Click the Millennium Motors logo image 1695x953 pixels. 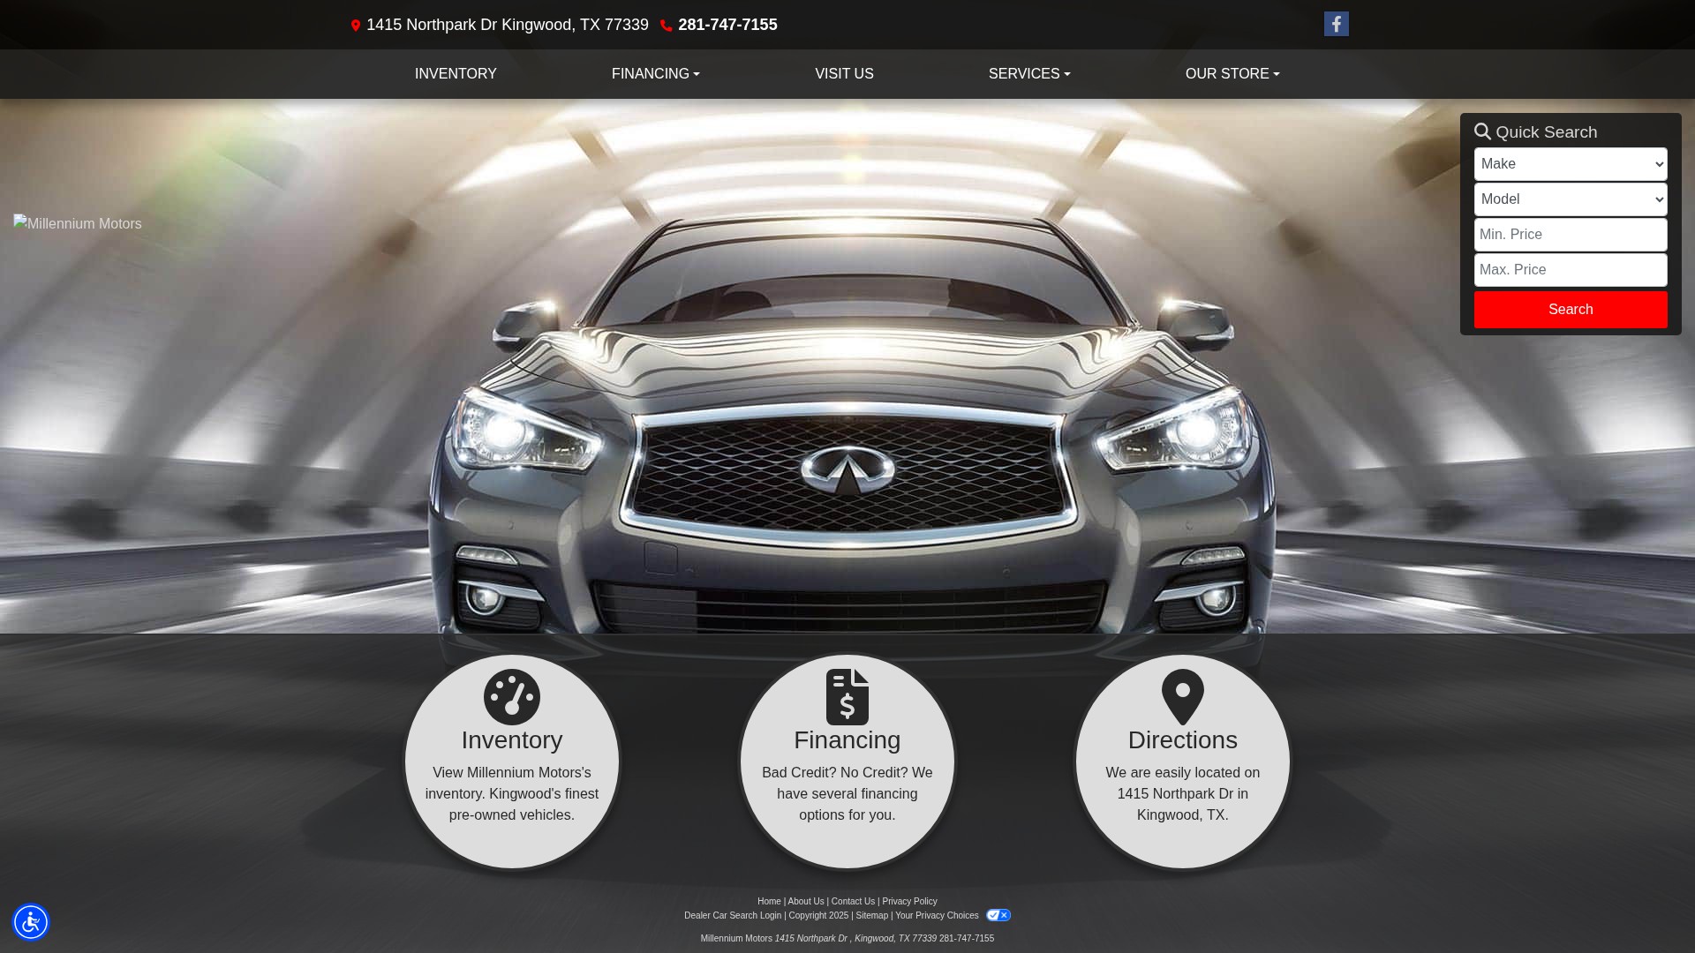coord(78,223)
